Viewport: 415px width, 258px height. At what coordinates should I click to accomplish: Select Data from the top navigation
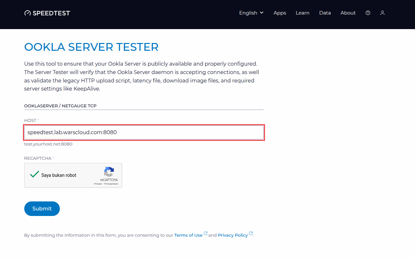pyautogui.click(x=325, y=13)
